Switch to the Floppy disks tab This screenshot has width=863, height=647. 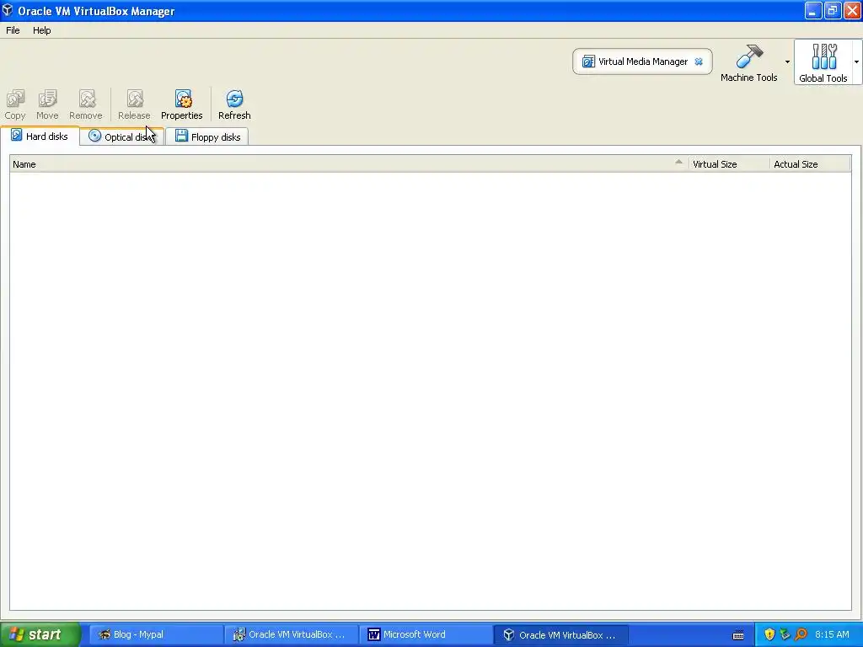click(207, 136)
